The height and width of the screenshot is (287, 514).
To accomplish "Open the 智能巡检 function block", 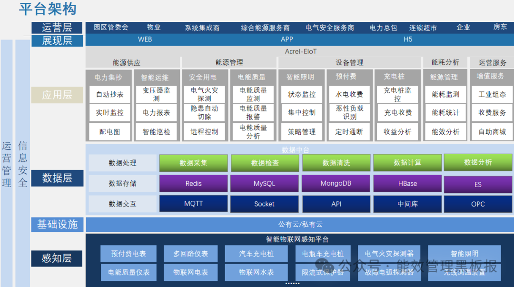I will point(157,132).
